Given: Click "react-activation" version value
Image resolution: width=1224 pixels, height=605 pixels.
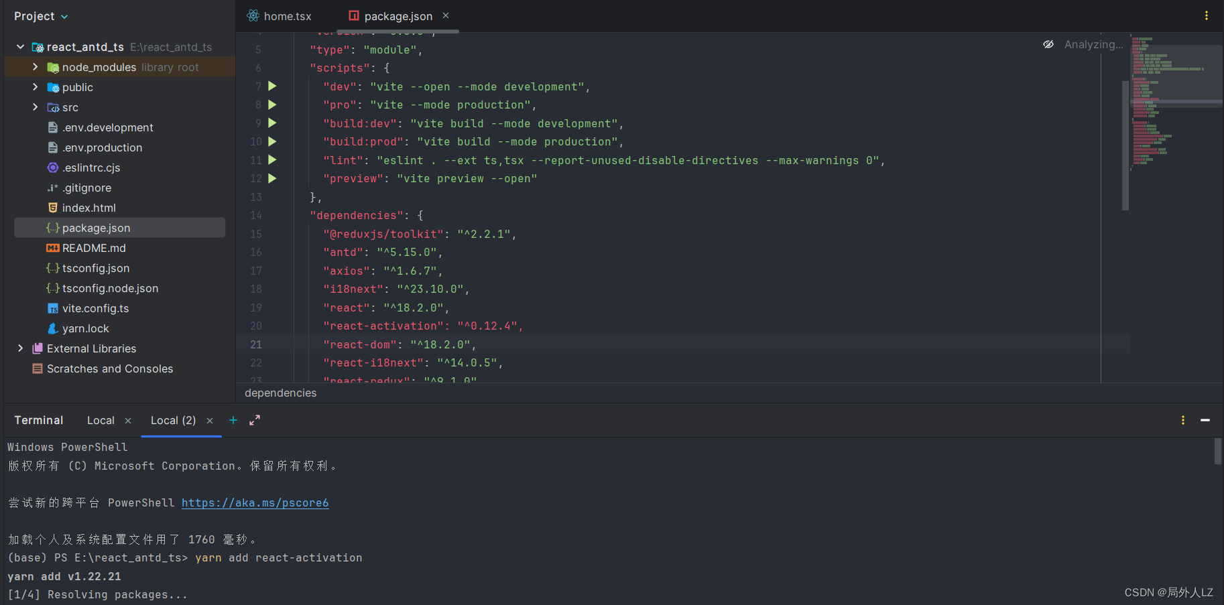Looking at the screenshot, I should tap(487, 326).
